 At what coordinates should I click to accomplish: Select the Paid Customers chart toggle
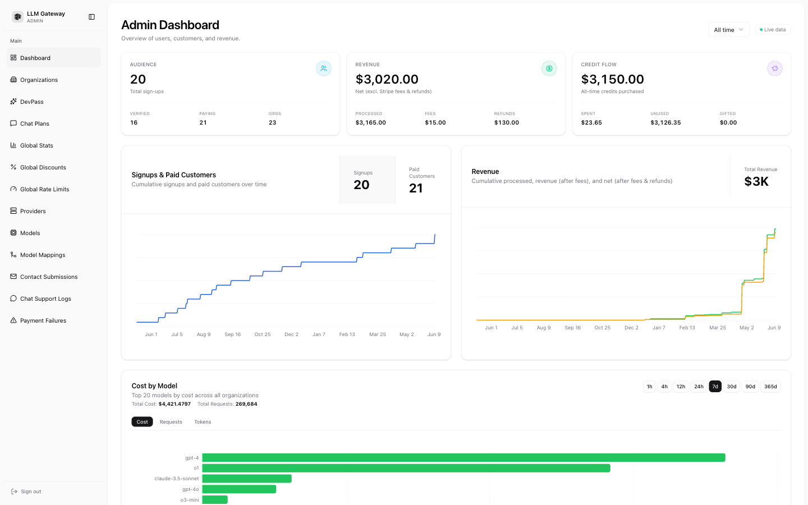[x=423, y=180]
